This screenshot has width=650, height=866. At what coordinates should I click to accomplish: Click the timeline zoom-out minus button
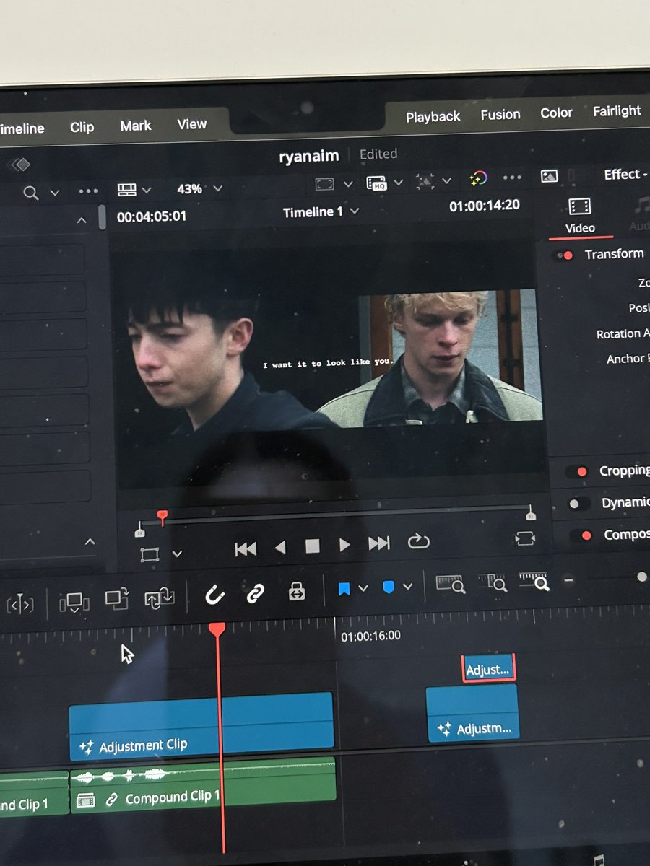[569, 579]
